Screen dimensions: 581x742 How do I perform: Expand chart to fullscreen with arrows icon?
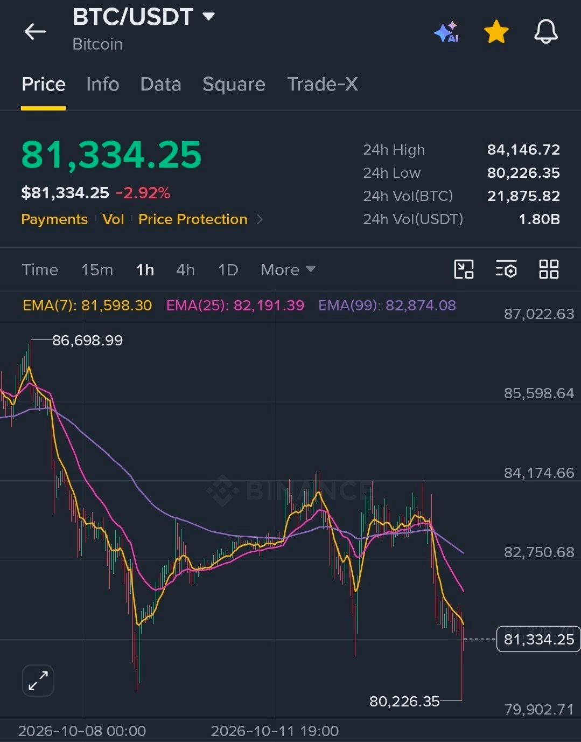pyautogui.click(x=38, y=681)
